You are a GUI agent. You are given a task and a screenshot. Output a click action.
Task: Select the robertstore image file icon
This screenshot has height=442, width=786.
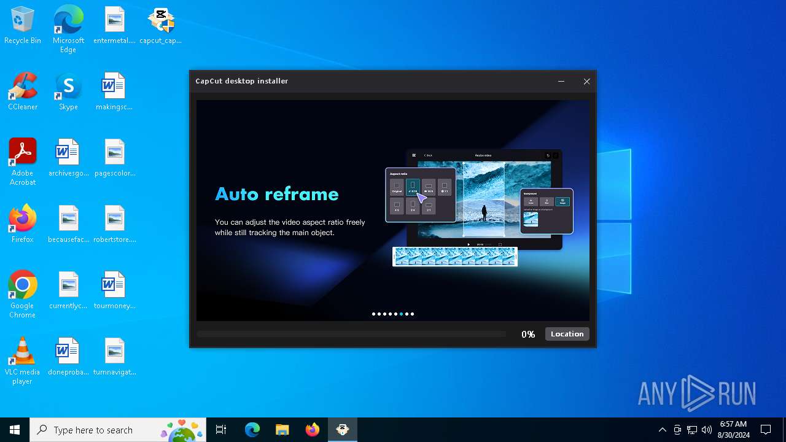114,224
